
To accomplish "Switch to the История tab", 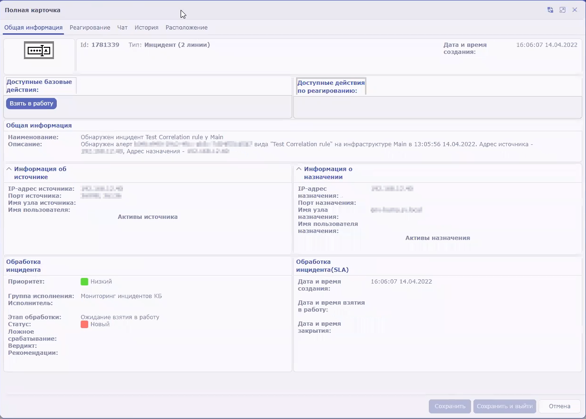I will pos(146,28).
